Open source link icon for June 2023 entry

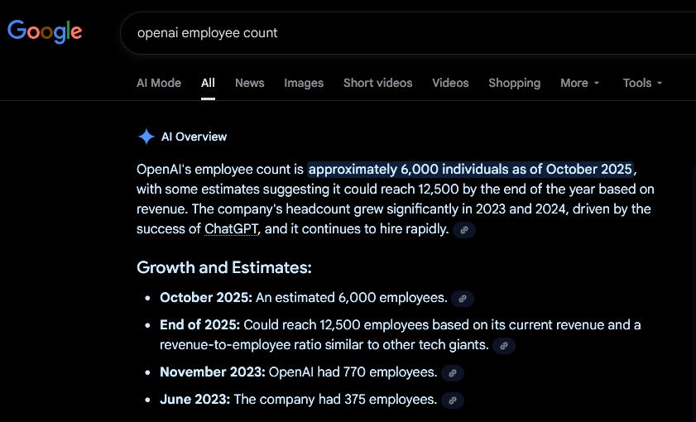[x=453, y=400]
